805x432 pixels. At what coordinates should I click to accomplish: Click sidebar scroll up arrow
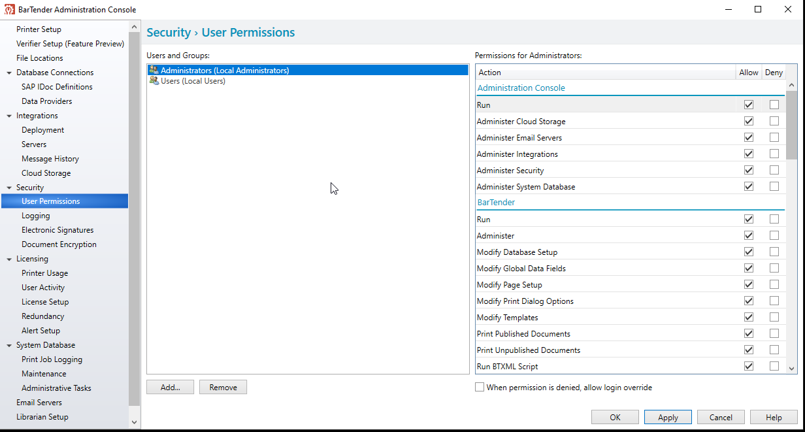135,26
